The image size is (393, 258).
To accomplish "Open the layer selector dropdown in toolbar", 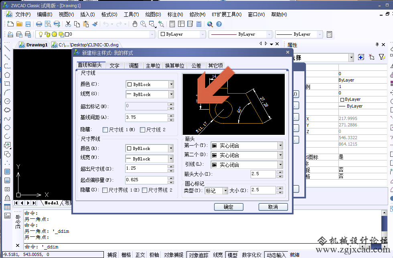I will pos(152,34).
